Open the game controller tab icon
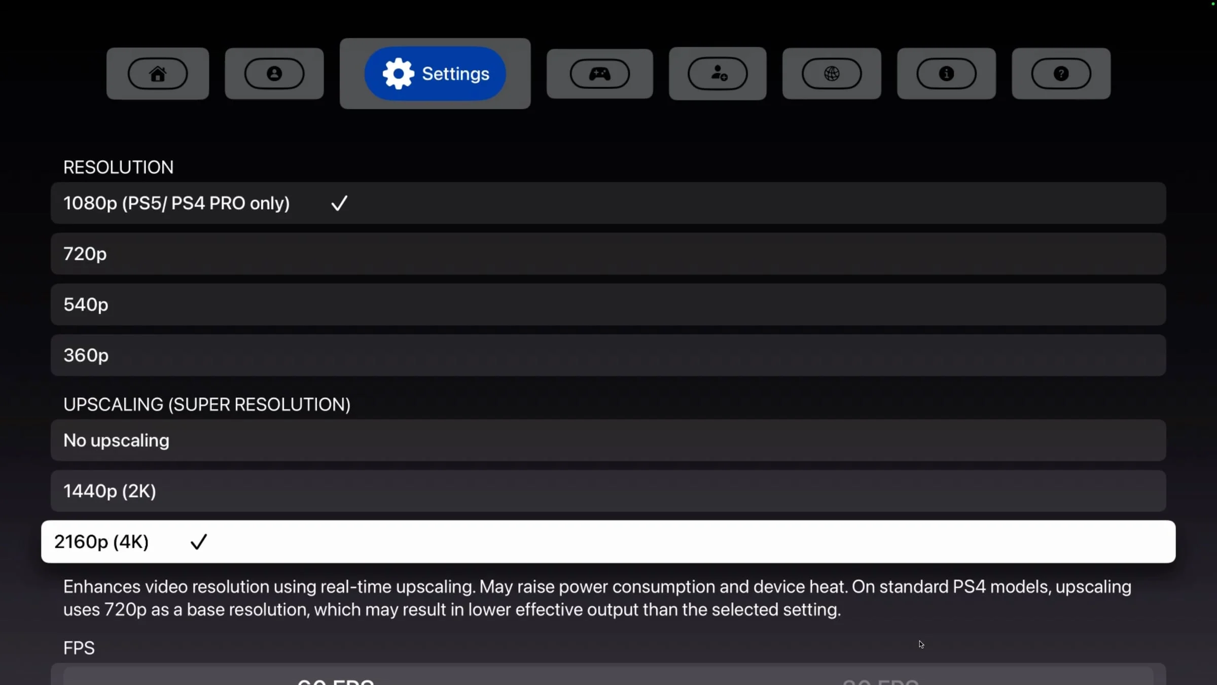This screenshot has width=1217, height=685. (x=600, y=74)
